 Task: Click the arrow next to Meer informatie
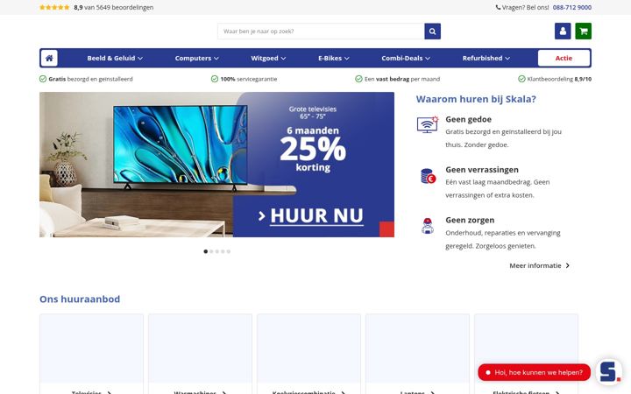point(567,265)
